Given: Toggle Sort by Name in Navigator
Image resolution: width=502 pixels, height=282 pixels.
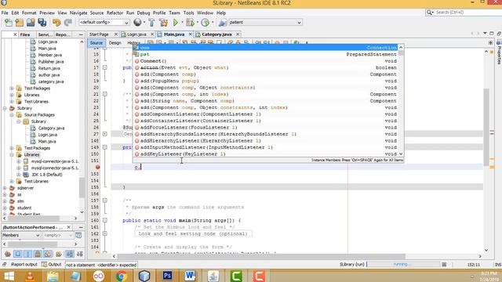Looking at the screenshot, I should (x=69, y=254).
